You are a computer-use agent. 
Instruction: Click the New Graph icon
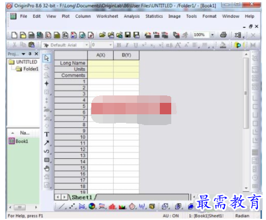pyautogui.click(x=49, y=35)
